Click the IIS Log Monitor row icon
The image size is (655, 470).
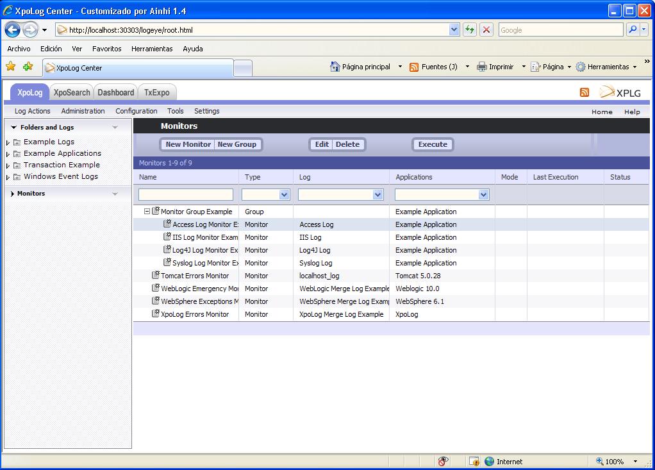[x=167, y=237]
